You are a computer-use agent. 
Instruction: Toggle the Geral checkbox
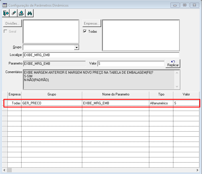(5, 32)
